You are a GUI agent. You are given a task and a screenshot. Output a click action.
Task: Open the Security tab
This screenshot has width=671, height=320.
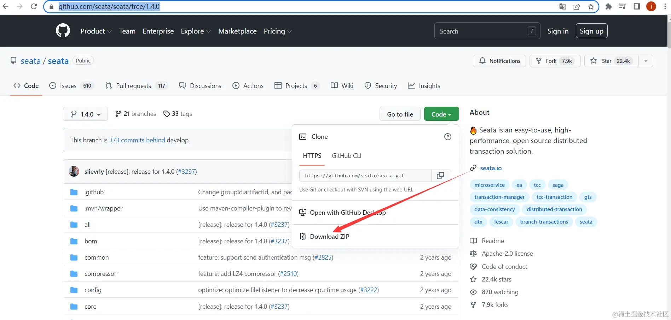(381, 85)
